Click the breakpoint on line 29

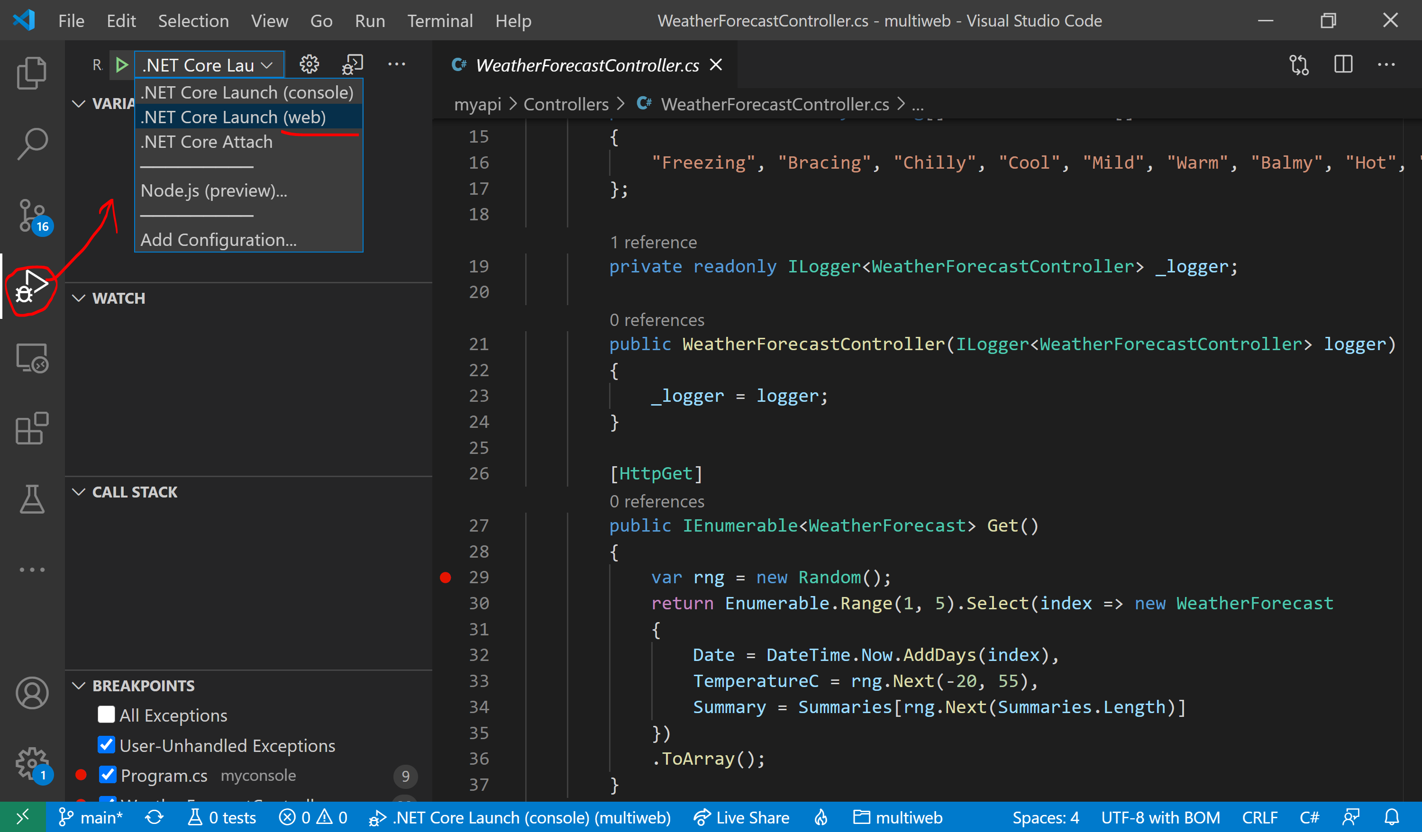(x=445, y=577)
